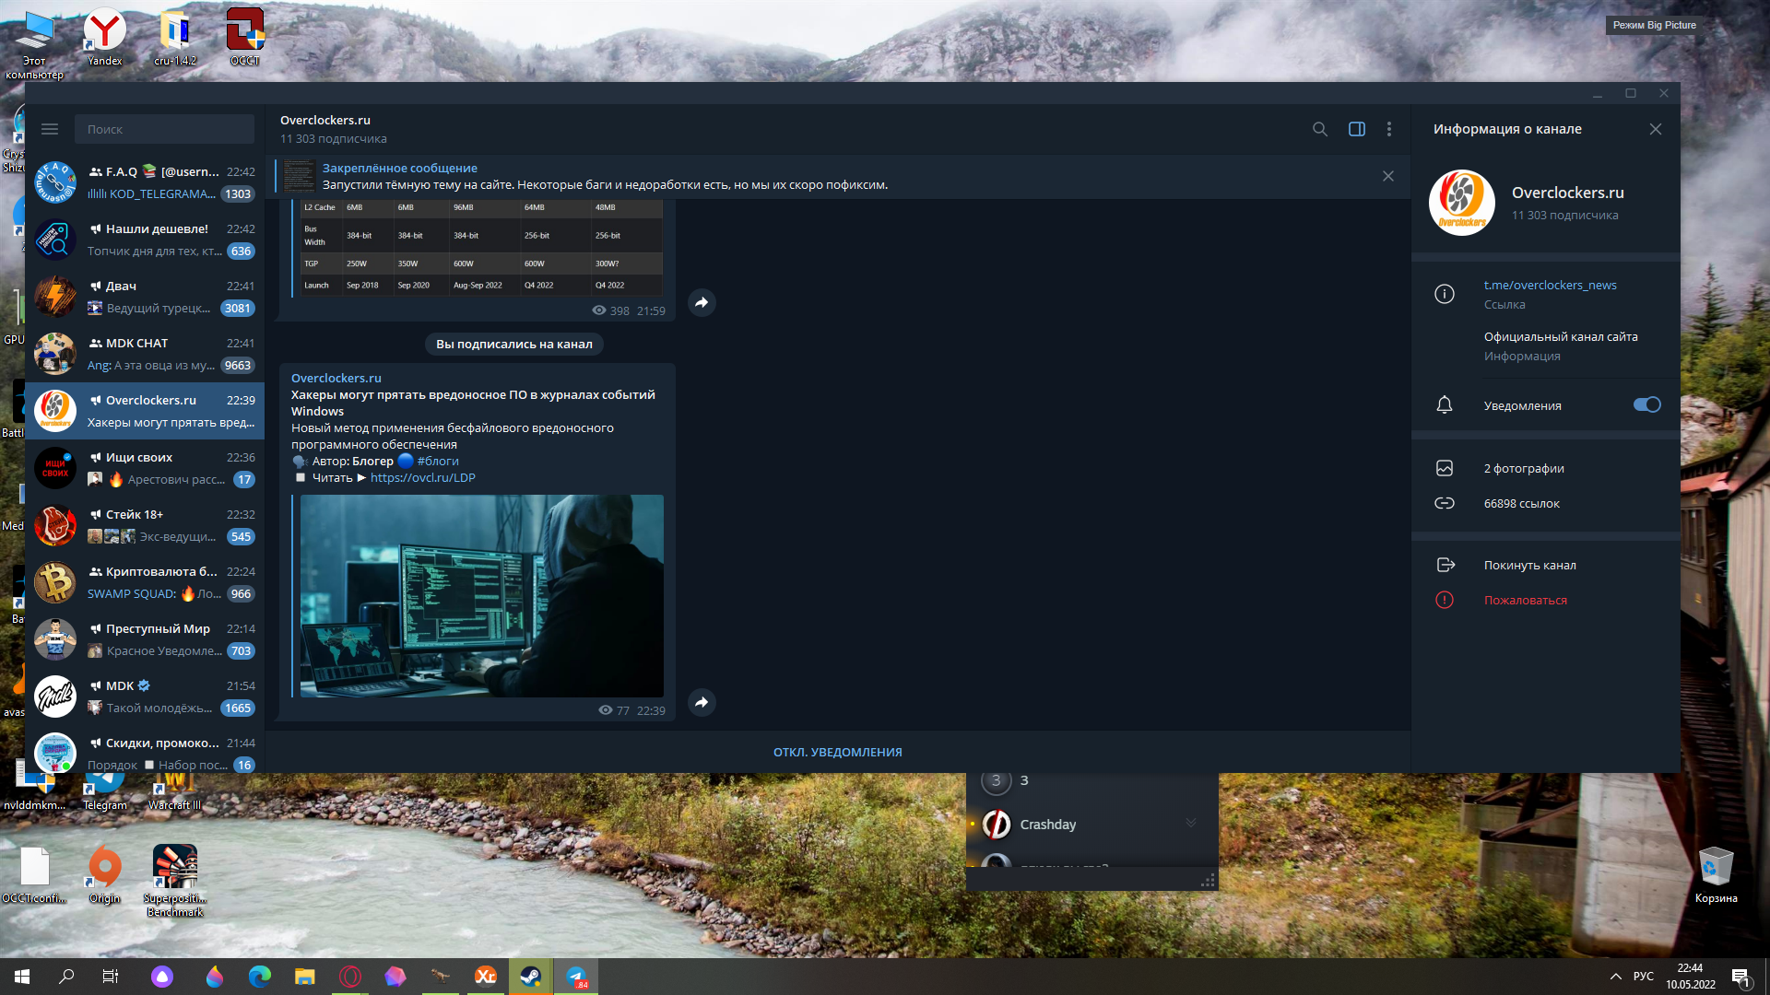Open t.me/overclockers_news link
This screenshot has width=1770, height=995.
pos(1550,286)
